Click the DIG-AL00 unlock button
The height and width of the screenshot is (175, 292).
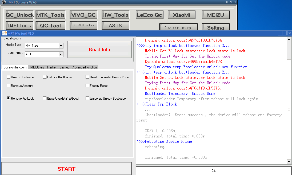[84, 25]
